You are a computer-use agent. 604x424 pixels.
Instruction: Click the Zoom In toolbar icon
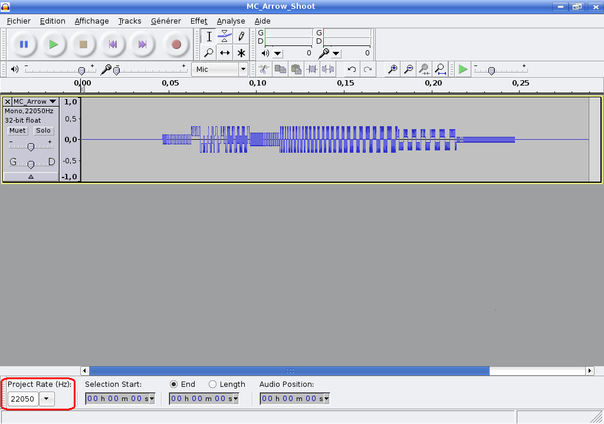coord(392,69)
